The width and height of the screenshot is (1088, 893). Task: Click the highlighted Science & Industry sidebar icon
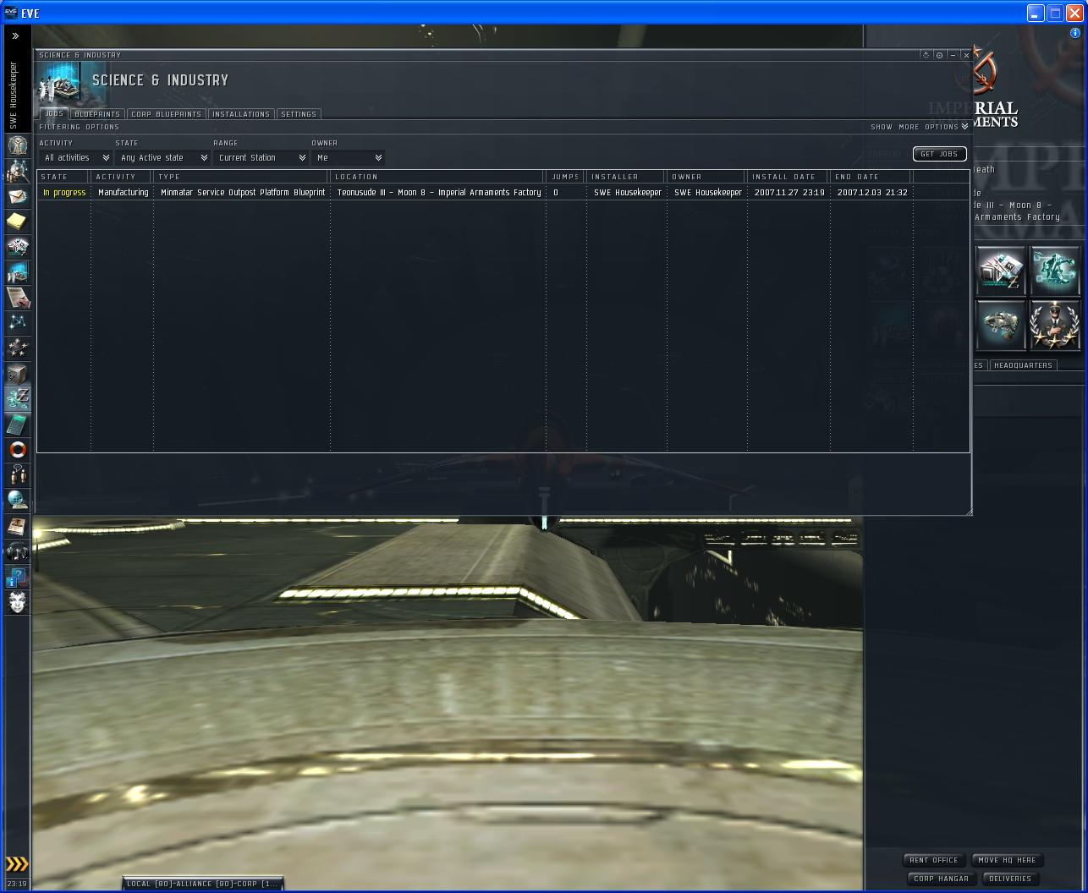(x=18, y=399)
